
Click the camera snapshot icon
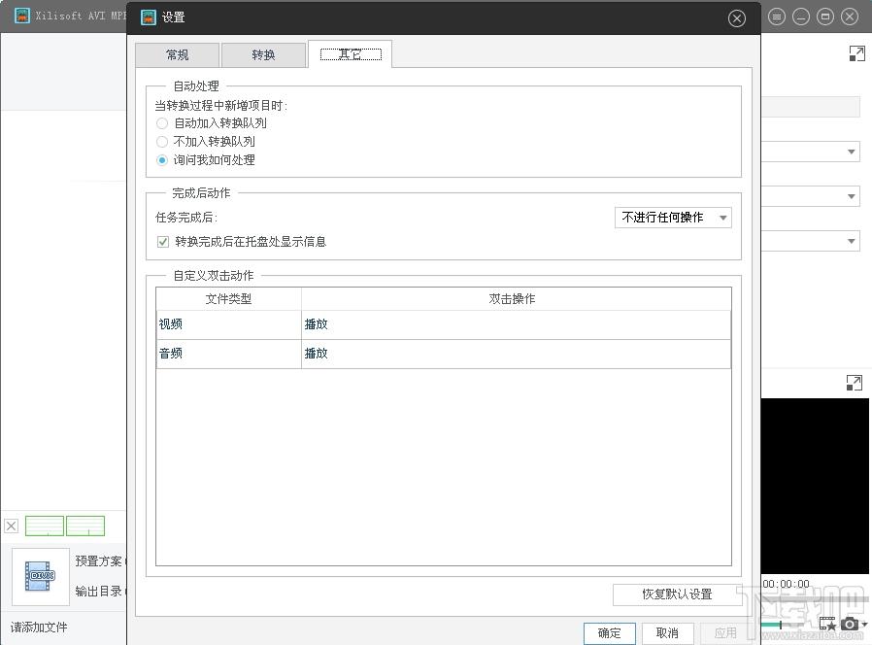click(x=850, y=624)
